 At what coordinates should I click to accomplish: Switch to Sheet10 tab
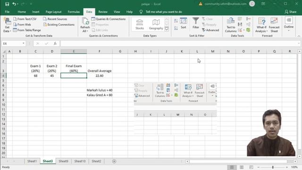click(x=80, y=161)
